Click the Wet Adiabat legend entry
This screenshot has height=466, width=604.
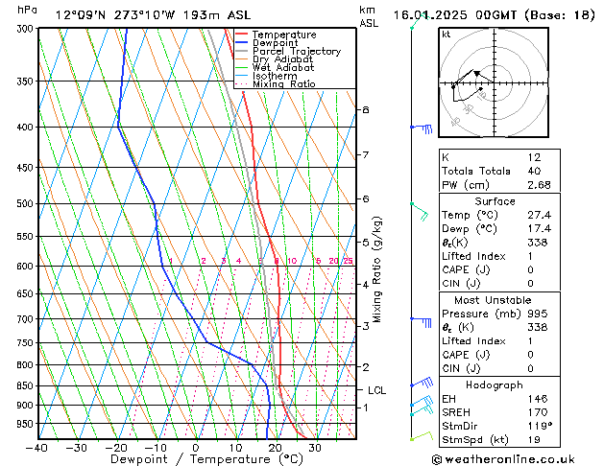(275, 67)
